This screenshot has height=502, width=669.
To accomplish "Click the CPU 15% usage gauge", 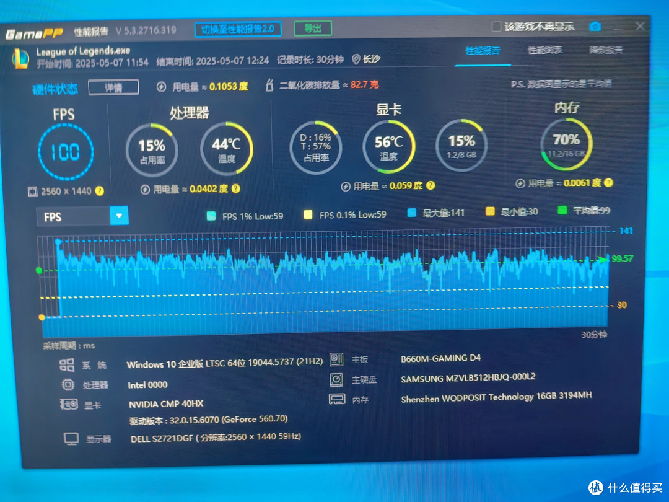I will tap(152, 150).
